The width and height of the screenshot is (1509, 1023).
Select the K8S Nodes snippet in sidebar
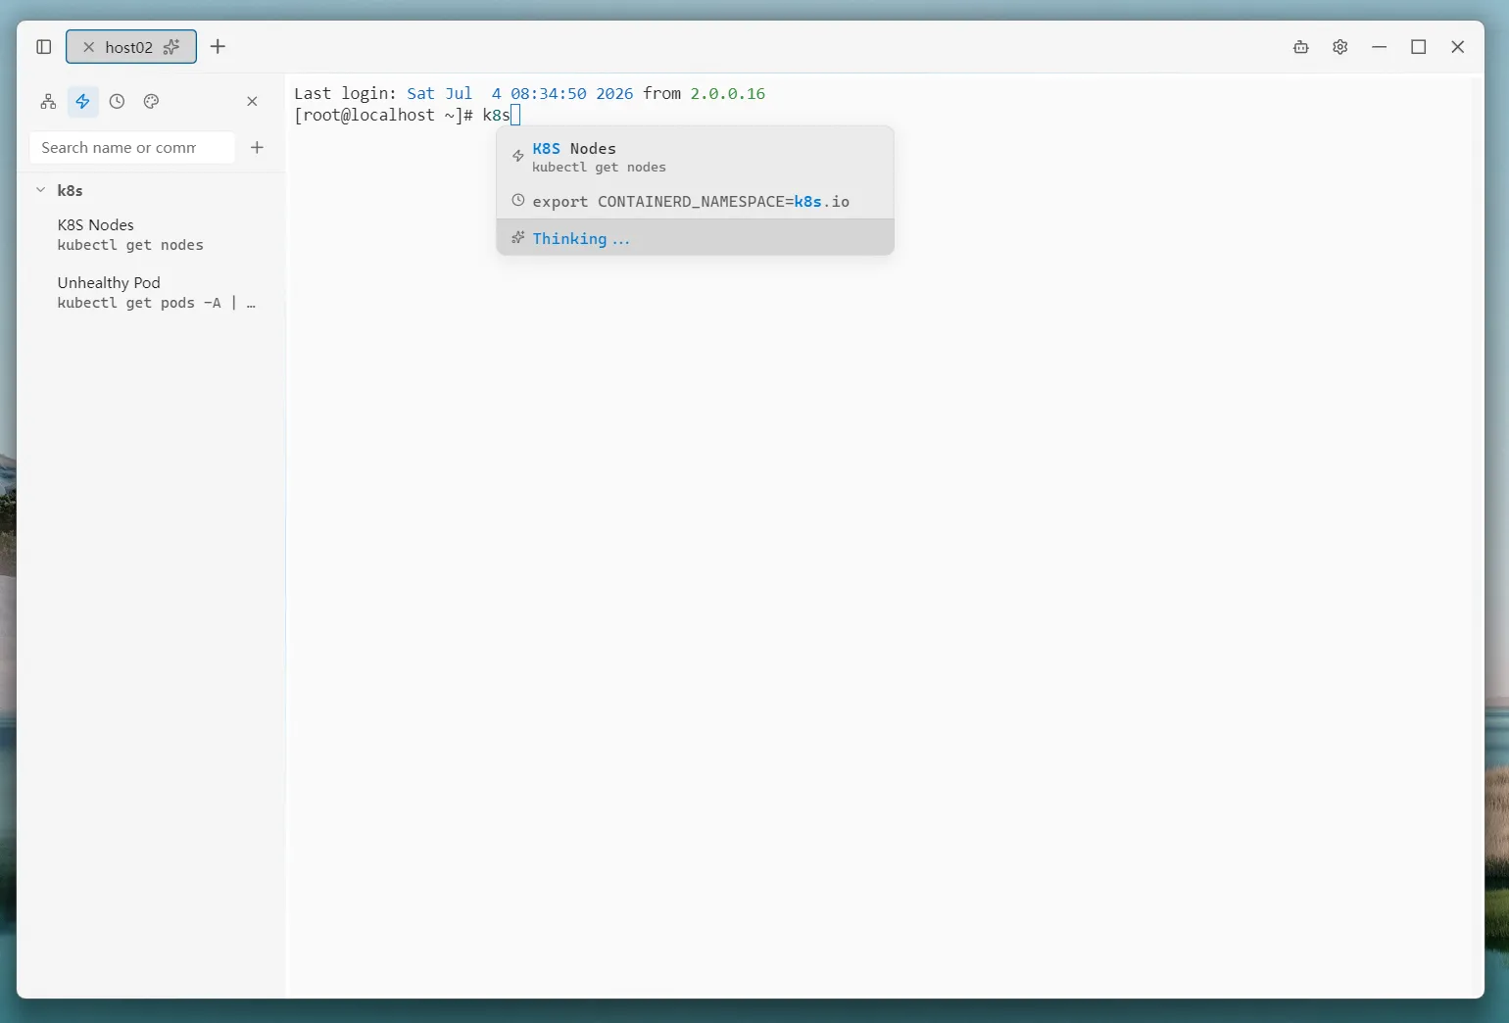click(x=152, y=235)
